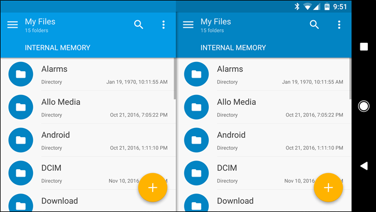This screenshot has width=376, height=212.
Task: Tap Android home circle button
Action: (x=364, y=106)
